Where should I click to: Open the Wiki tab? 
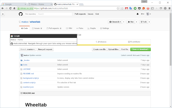click(69, 28)
